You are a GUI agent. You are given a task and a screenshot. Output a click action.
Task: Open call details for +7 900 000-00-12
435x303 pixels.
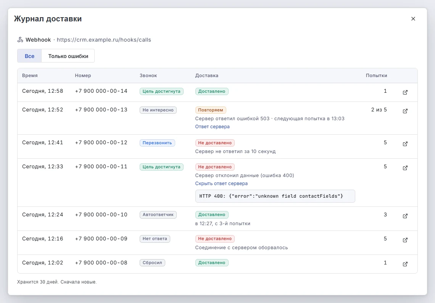[x=405, y=144]
